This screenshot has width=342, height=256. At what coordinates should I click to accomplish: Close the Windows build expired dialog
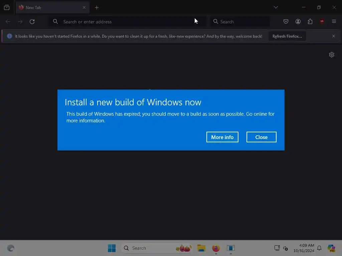click(261, 137)
